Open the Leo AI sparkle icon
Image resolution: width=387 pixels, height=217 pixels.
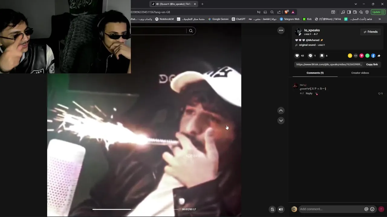coord(361,12)
